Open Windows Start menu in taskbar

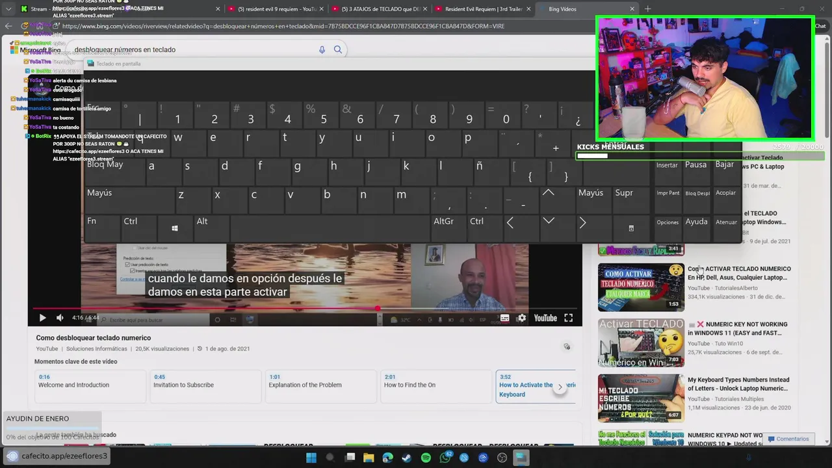[311, 458]
